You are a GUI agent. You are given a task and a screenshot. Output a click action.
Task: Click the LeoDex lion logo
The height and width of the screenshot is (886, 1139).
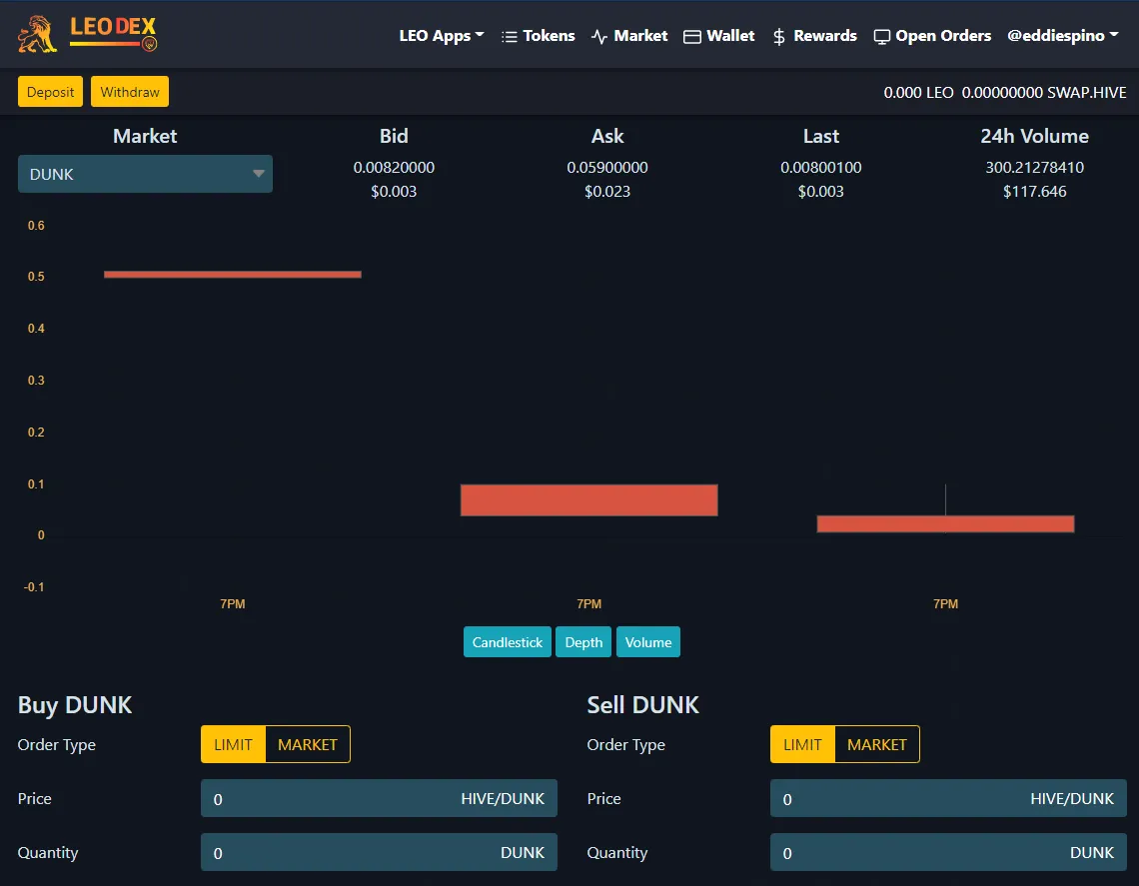pos(38,34)
